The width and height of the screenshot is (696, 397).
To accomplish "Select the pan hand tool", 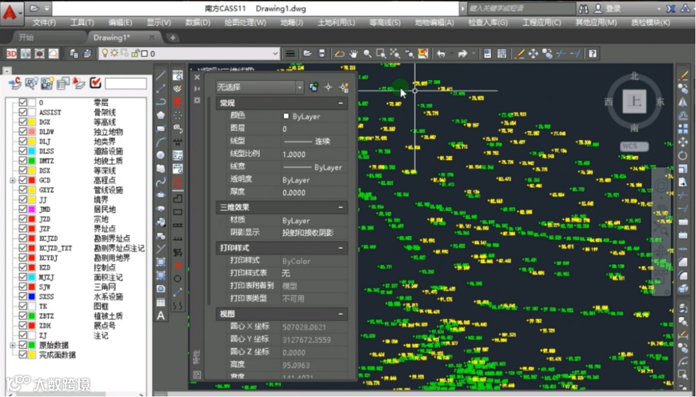I will point(353,53).
